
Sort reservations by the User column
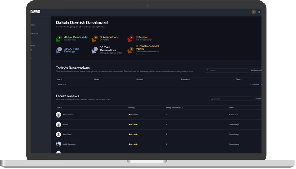(x=60, y=79)
